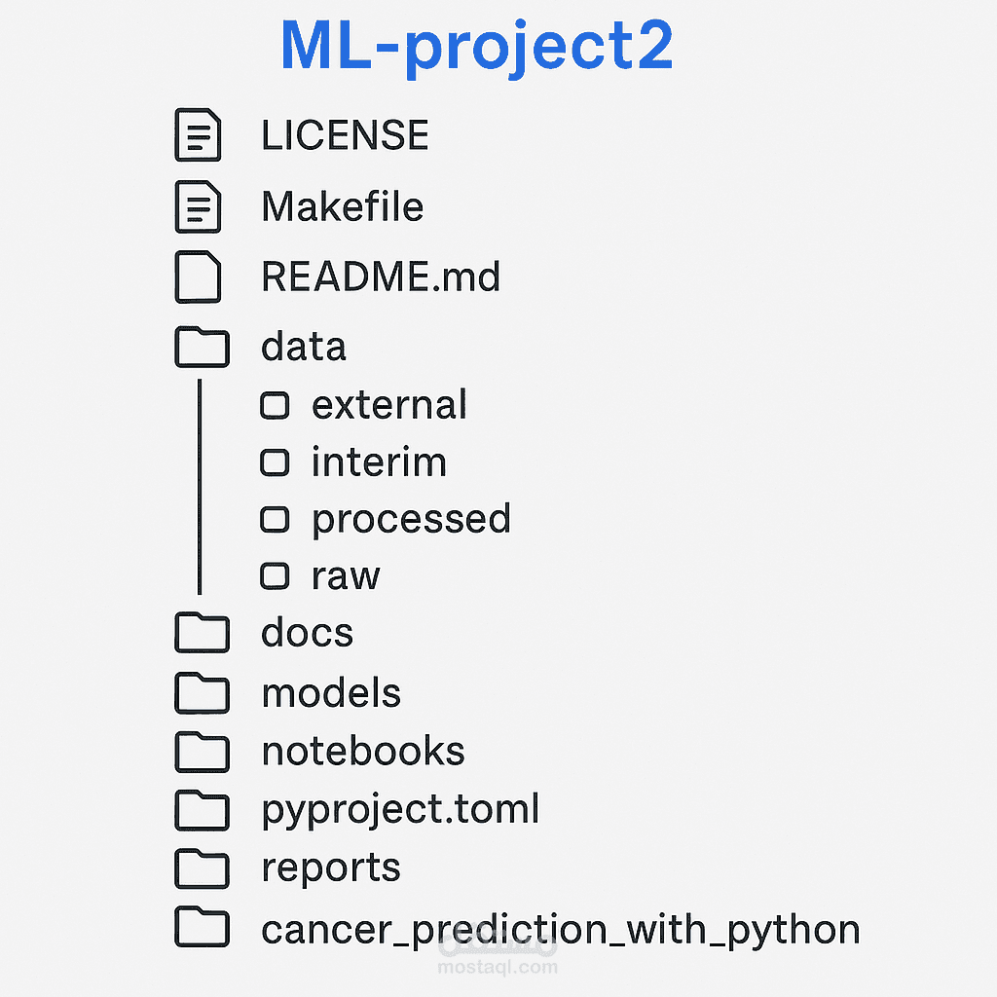The height and width of the screenshot is (997, 997).
Task: Click the data subtree vertical guide line
Action: [200, 487]
